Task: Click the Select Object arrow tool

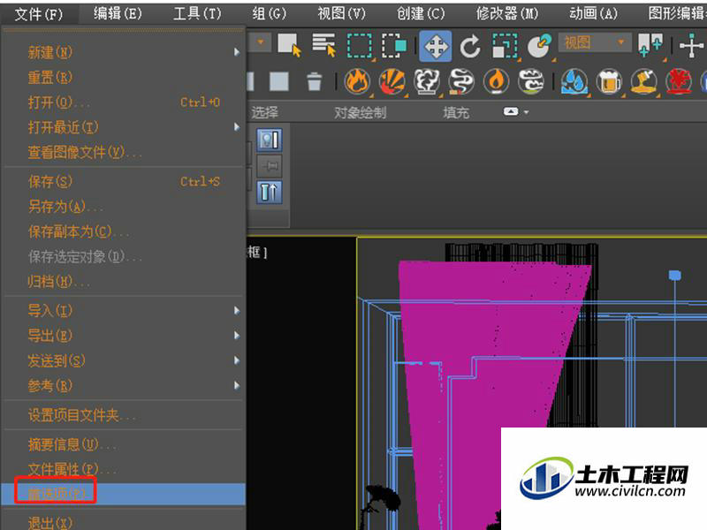Action: [290, 45]
